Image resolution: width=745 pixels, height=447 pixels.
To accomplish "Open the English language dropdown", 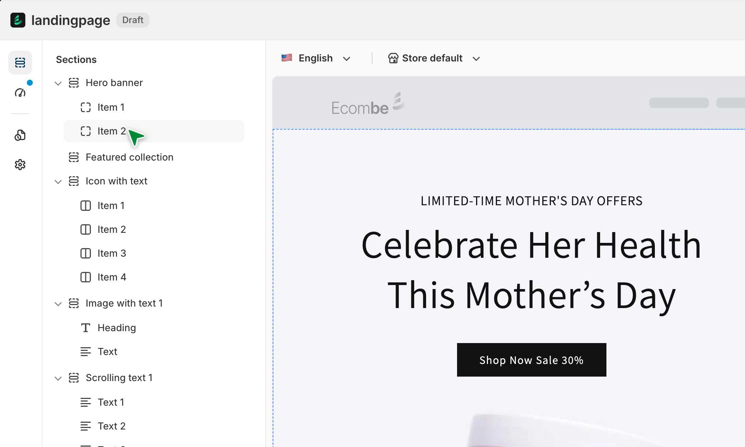I will [x=316, y=58].
